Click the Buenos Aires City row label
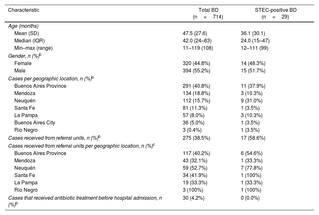The height and width of the screenshot is (215, 319). [35, 122]
